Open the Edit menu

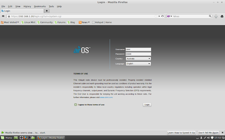10,6
